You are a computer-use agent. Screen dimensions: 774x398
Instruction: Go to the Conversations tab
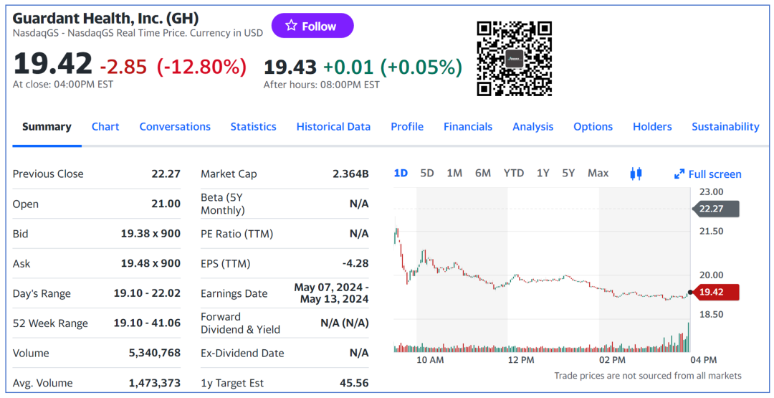pyautogui.click(x=175, y=127)
